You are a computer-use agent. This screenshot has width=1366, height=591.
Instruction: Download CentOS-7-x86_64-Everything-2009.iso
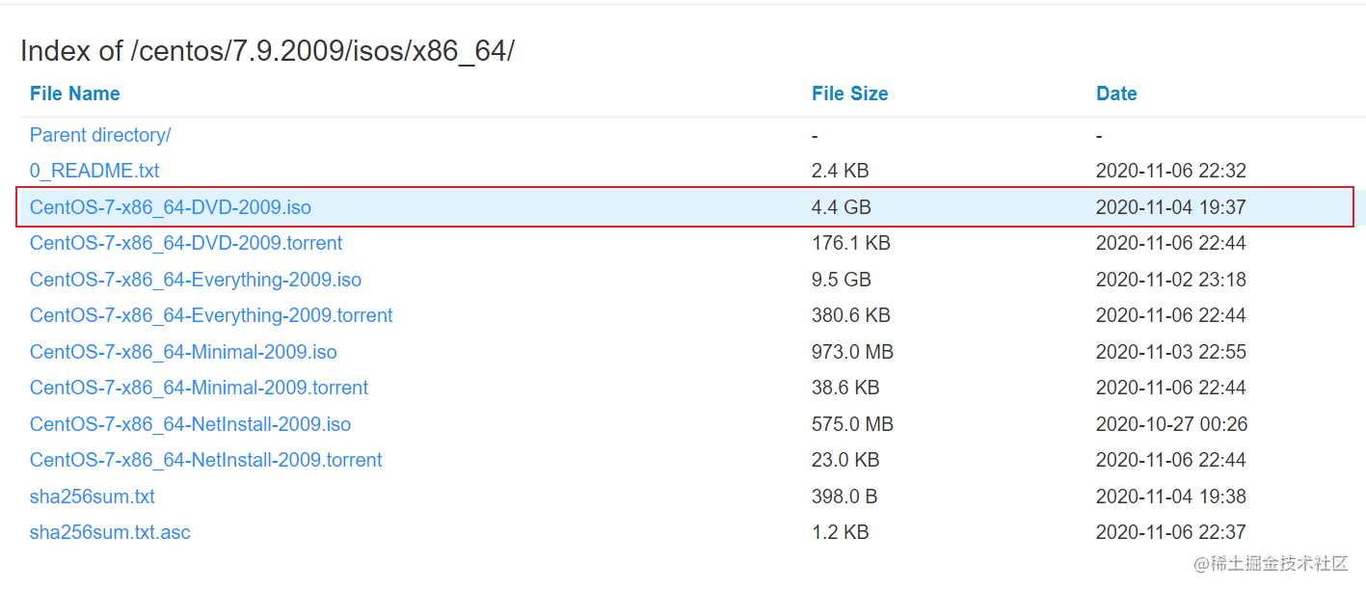[x=196, y=280]
